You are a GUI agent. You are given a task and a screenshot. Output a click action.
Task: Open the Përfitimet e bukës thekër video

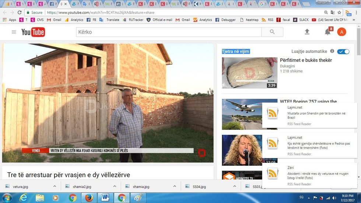306,60
